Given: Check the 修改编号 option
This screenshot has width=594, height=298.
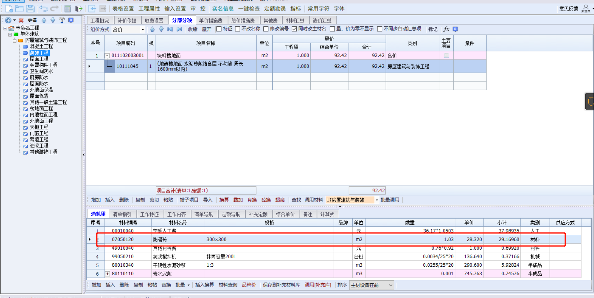Looking at the screenshot, I should pos(266,29).
